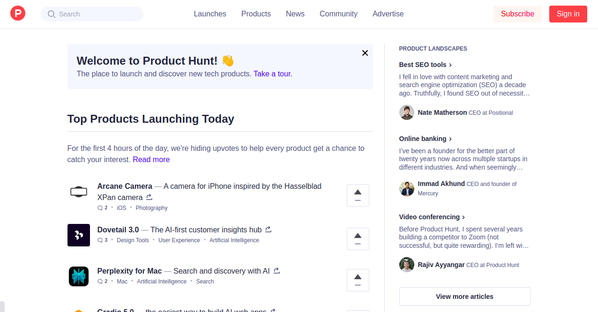Click Nate Matherson's avatar
Image resolution: width=598 pixels, height=312 pixels.
407,112
